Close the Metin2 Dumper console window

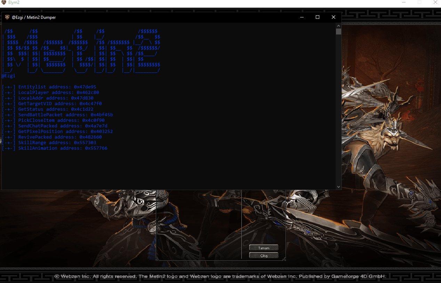334,17
